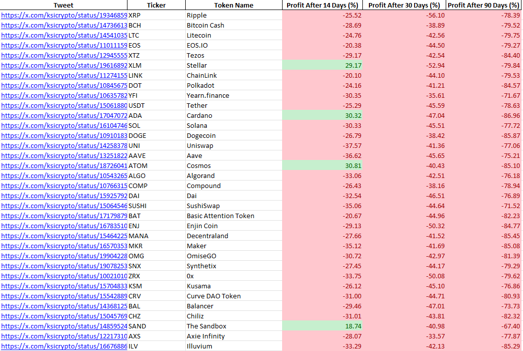
Task: Select The Sandbox cell
Action: [233, 326]
